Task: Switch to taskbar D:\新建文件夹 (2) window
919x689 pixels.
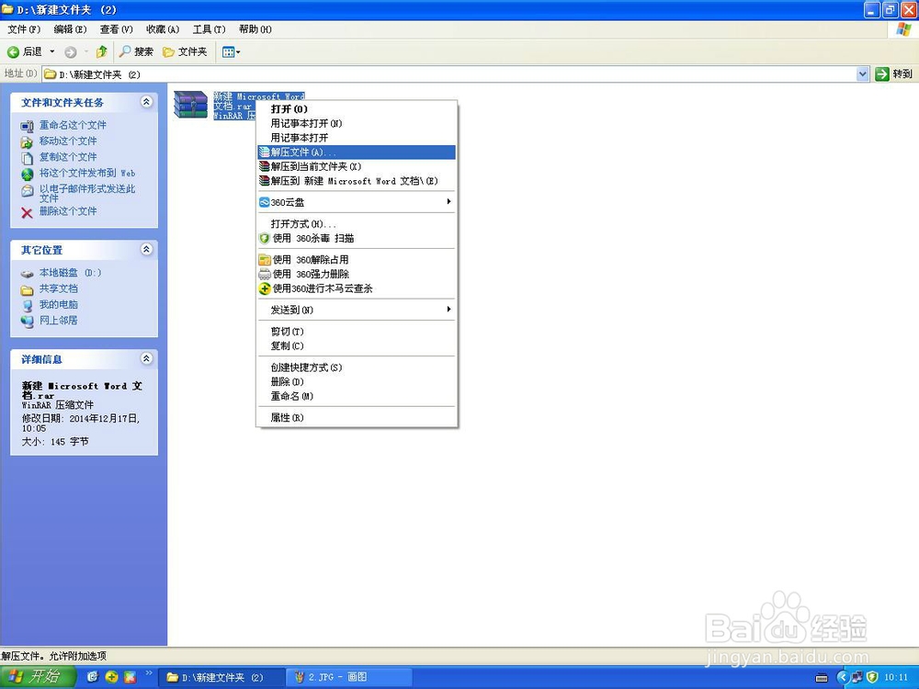Action: pos(221,677)
